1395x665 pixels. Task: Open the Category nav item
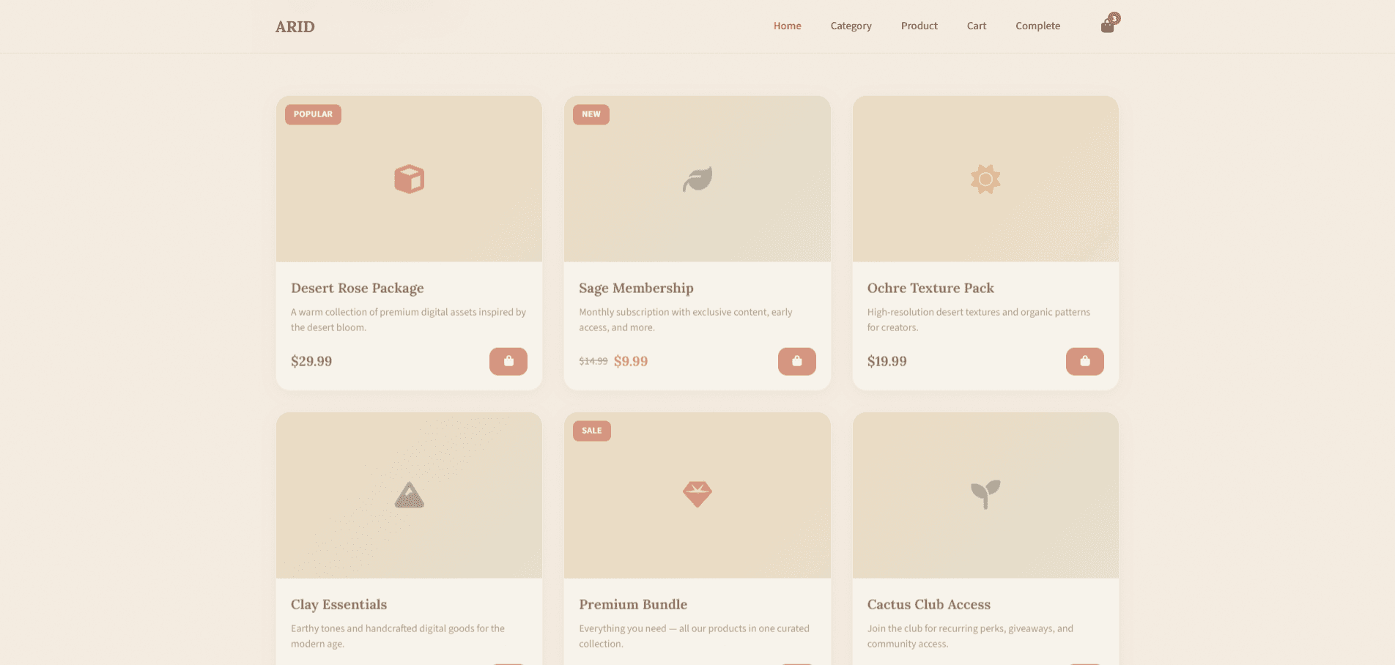point(851,26)
